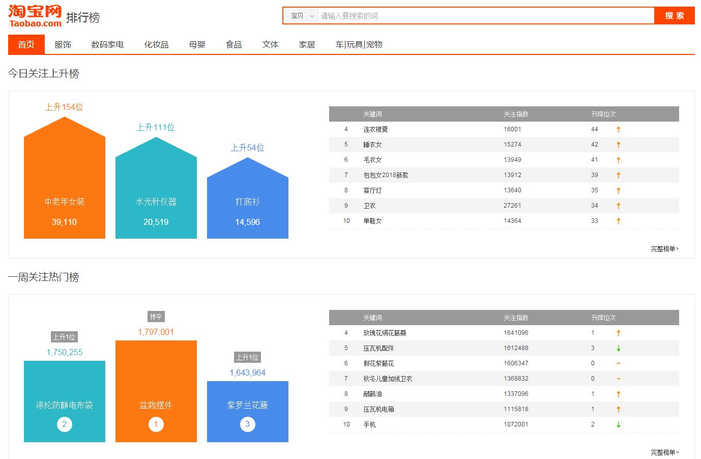Open 完整榜单 under weekly hot list
Image resolution: width=701 pixels, height=459 pixels.
tap(664, 452)
